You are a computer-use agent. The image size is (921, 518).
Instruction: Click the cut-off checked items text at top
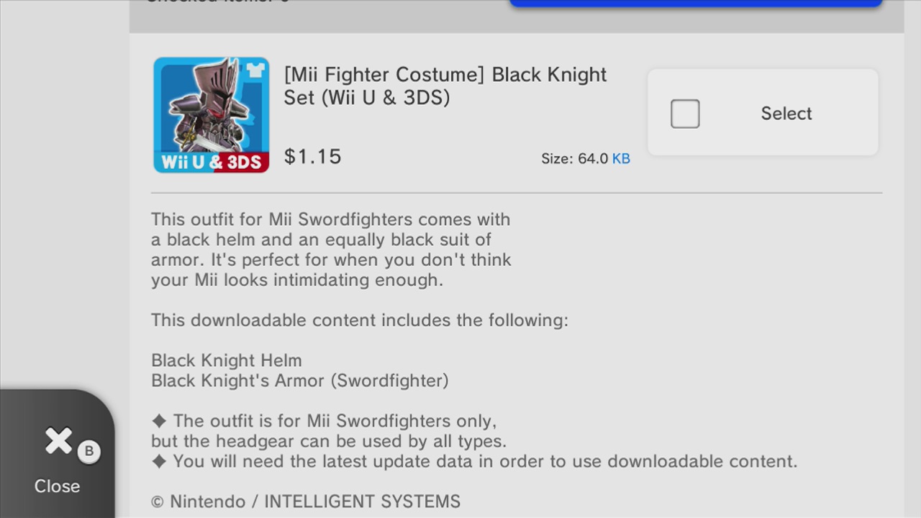click(217, 1)
